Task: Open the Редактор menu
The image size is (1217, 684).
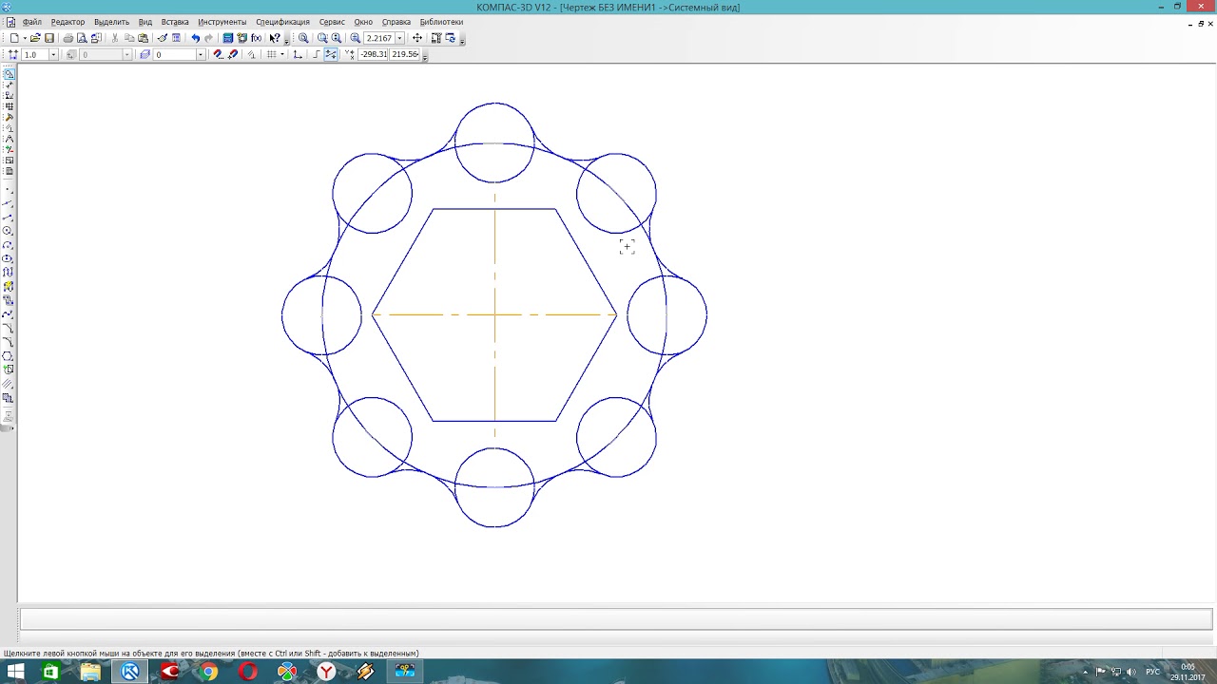Action: 68,21
